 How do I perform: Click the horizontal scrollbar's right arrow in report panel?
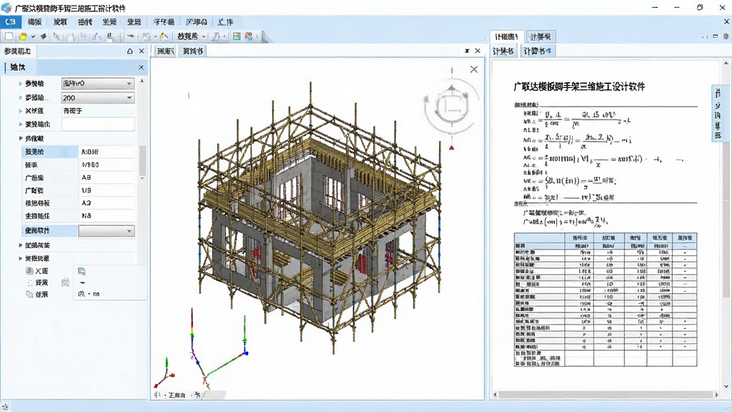tap(716, 395)
